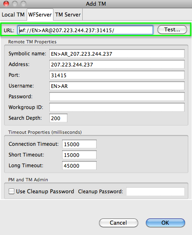Click into the Port field
Viewport: 192px width, 235px height.
click(x=117, y=75)
